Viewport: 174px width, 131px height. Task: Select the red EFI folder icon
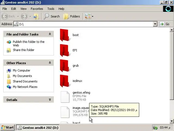[x=65, y=50]
